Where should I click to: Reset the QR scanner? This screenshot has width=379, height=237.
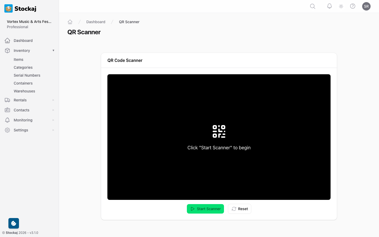240,209
